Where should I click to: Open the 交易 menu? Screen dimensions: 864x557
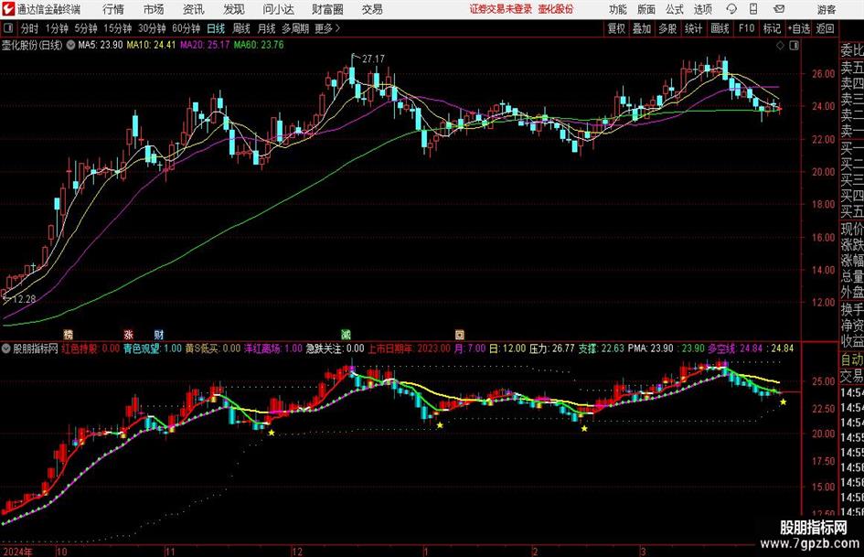[x=372, y=9]
